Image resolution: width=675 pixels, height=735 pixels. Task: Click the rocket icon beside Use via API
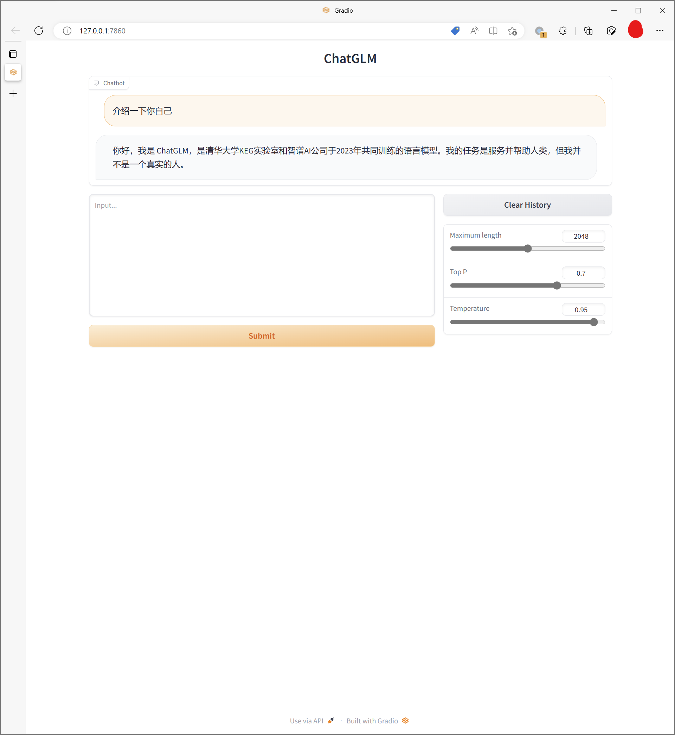coord(331,720)
